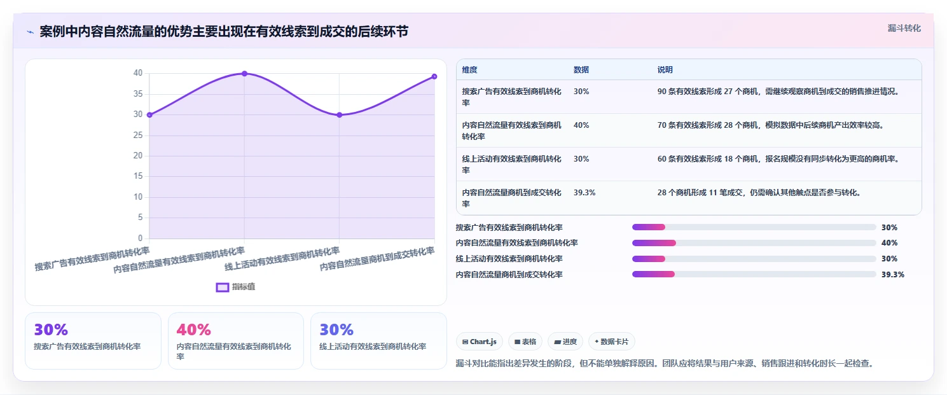Click the sparkle icon in 数据卡片 chip

point(597,342)
